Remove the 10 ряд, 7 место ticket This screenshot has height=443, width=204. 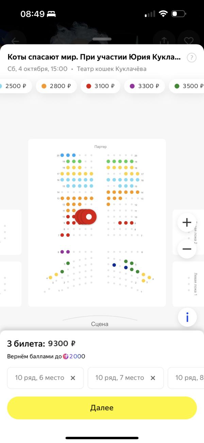click(153, 378)
